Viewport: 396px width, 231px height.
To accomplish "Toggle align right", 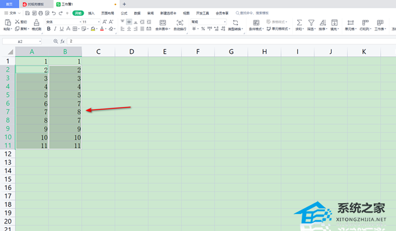I will click(x=135, y=29).
